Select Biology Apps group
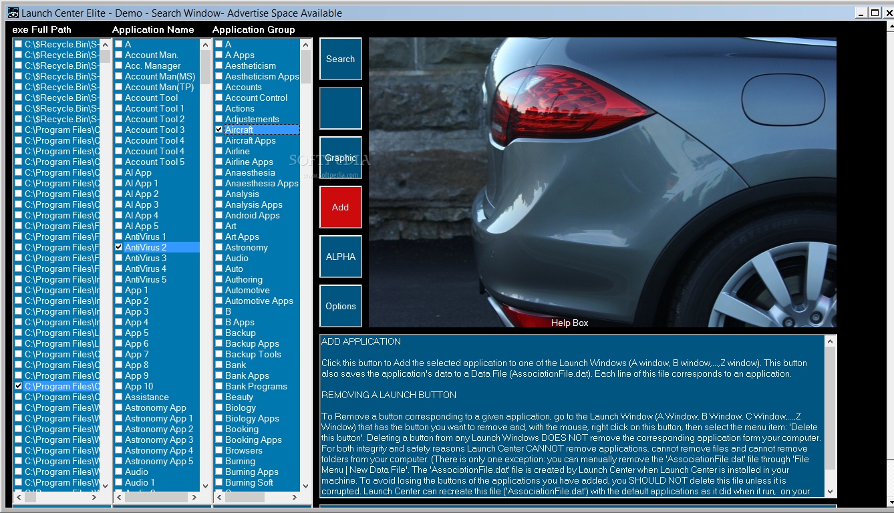This screenshot has width=894, height=513. (x=252, y=418)
